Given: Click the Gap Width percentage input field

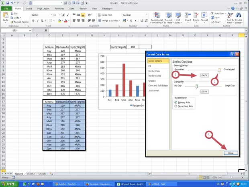Looking at the screenshot, I should pyautogui.click(x=204, y=91).
